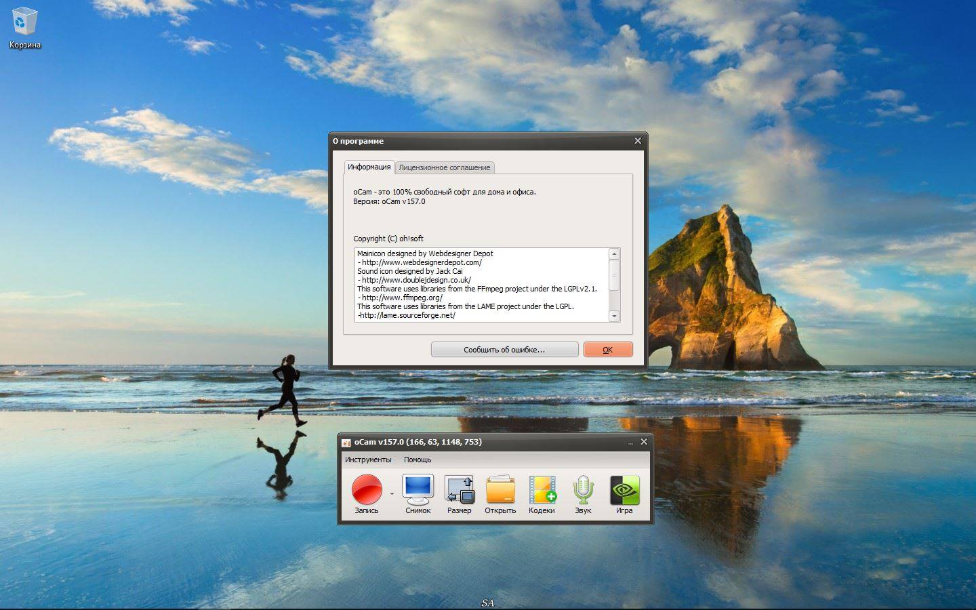Click the credits scrollbar thumb
This screenshot has width=976, height=610.
click(614, 275)
